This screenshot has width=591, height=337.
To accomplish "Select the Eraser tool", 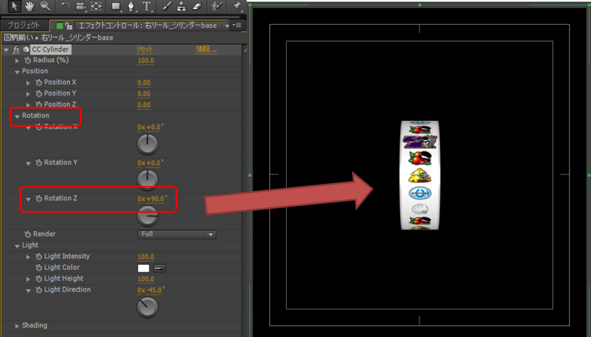I will point(197,6).
